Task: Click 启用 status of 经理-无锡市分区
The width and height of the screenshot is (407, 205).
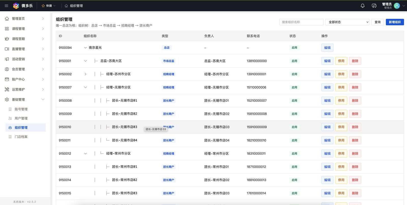Action: click(x=294, y=87)
